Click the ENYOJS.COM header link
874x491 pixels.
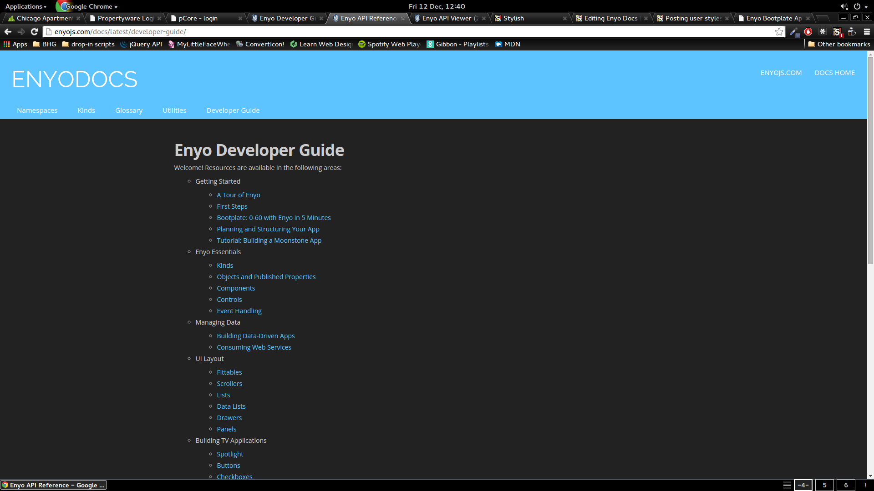pos(781,73)
